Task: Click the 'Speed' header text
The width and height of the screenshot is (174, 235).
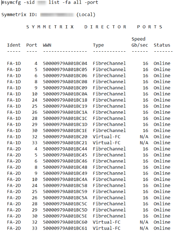Action: tap(138, 39)
